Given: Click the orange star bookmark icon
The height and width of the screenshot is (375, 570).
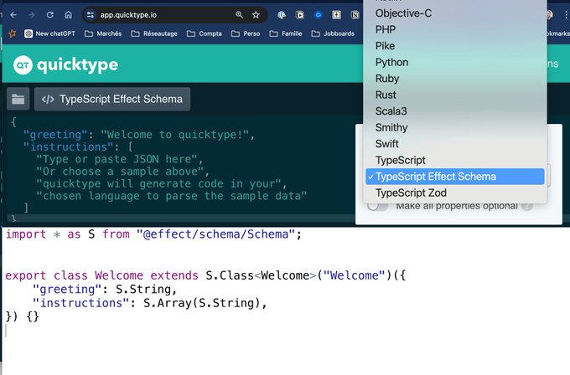Looking at the screenshot, I should point(13,33).
